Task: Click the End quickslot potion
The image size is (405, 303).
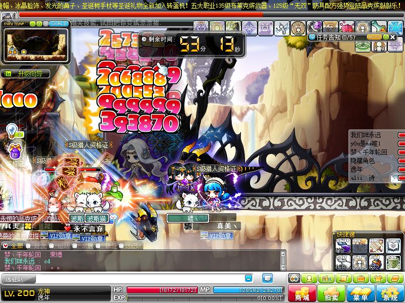Action: pos(377,262)
